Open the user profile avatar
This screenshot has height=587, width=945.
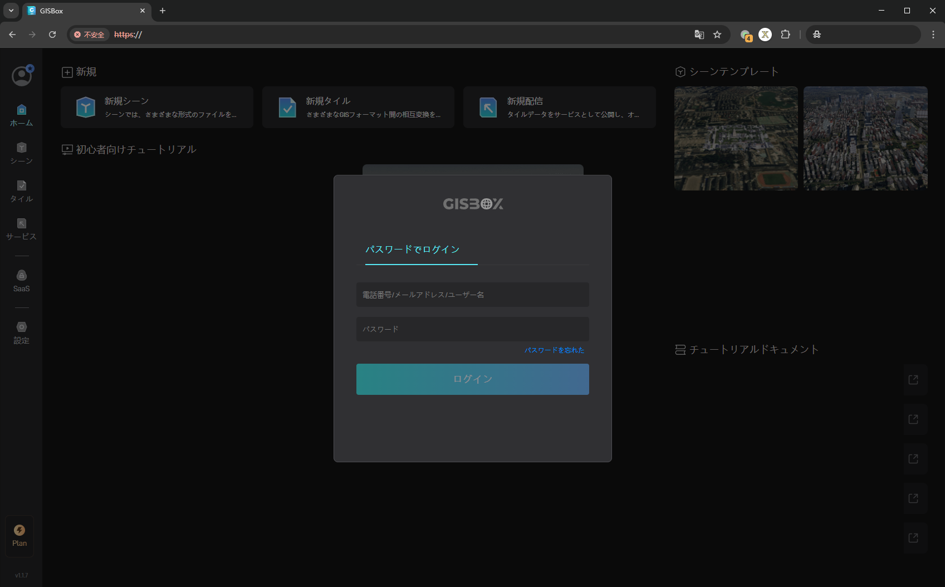point(22,76)
